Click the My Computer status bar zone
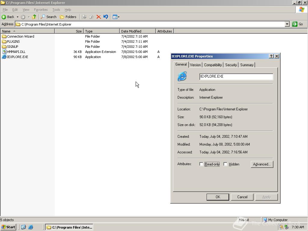The image size is (308, 231). tap(285, 220)
